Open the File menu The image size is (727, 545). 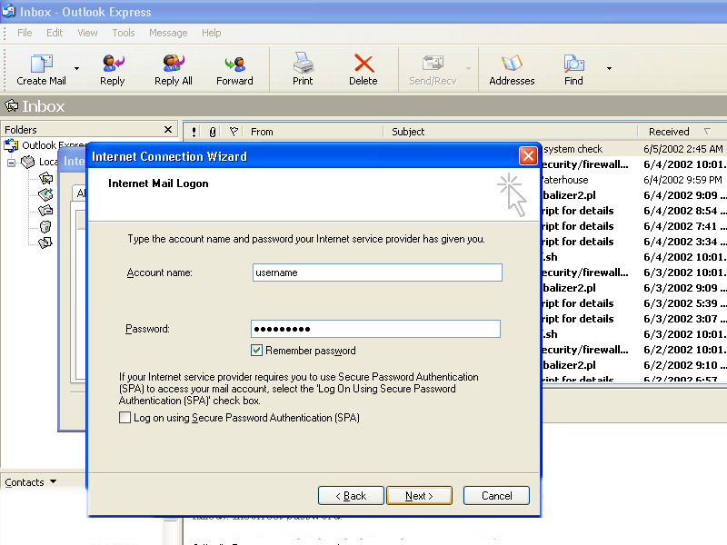click(25, 33)
